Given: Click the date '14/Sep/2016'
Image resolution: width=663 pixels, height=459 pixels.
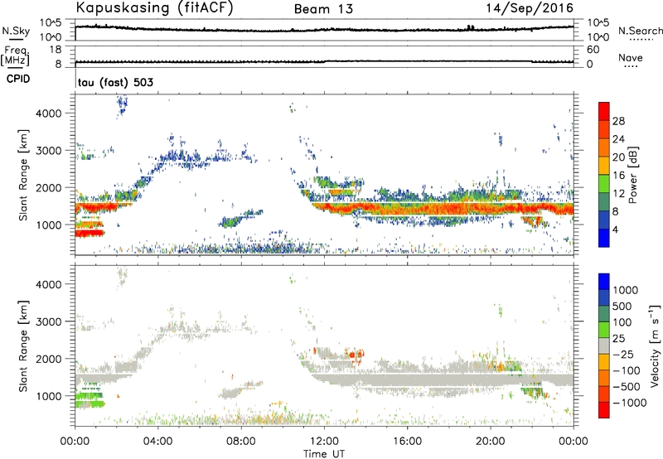Looking at the screenshot, I should [x=530, y=7].
